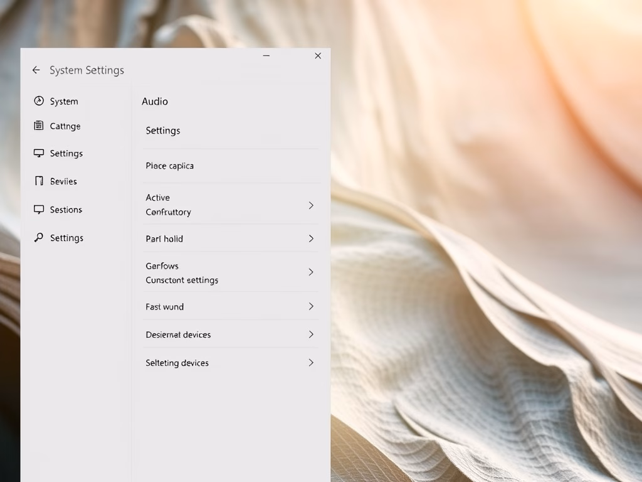Open the Selteting devices entry
The width and height of the screenshot is (642, 482).
[231, 363]
